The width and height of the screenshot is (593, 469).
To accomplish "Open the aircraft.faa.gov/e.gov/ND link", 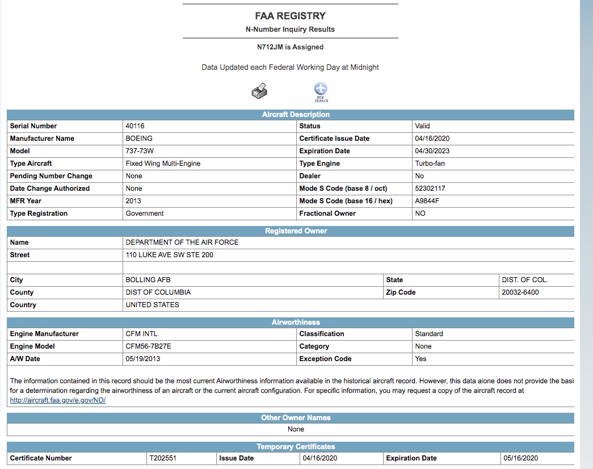I will click(58, 400).
